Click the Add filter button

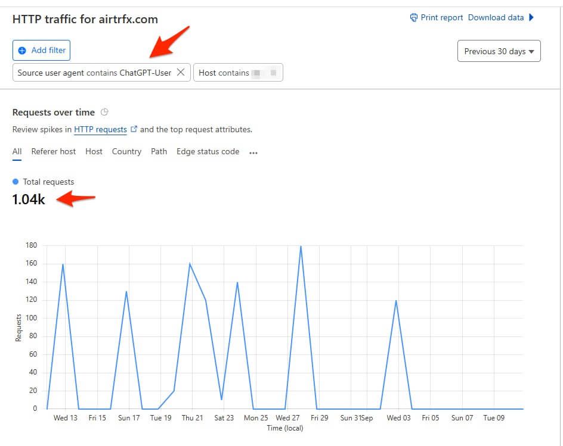41,51
